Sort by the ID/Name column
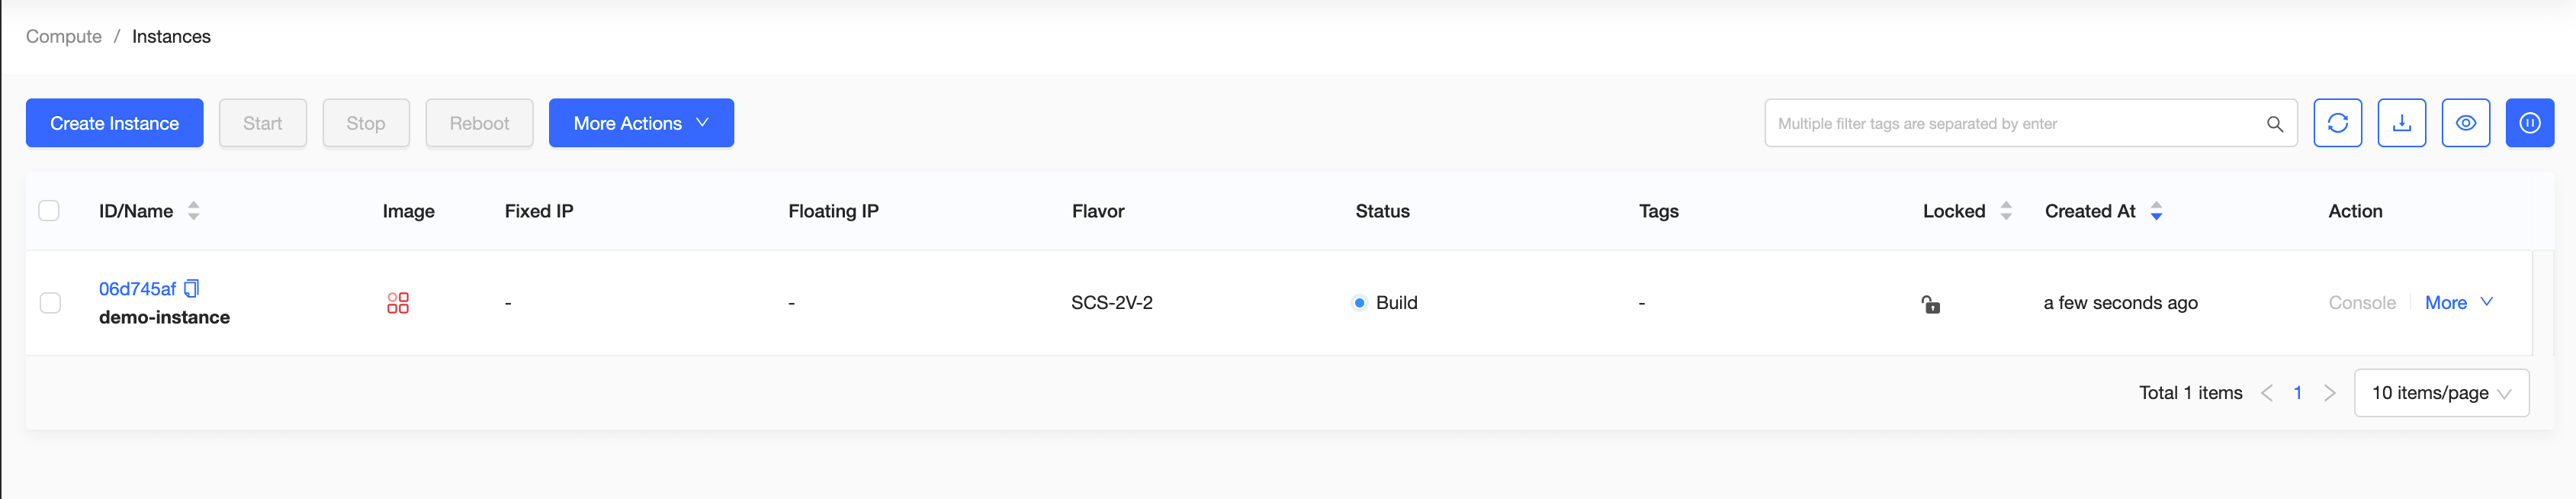Screen dimensions: 2576x499 tap(193, 211)
